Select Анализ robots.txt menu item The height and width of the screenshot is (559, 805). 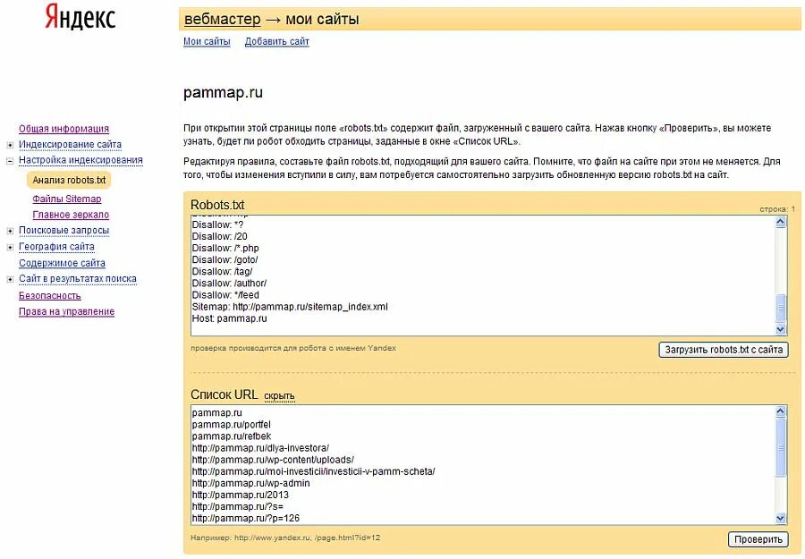[69, 180]
